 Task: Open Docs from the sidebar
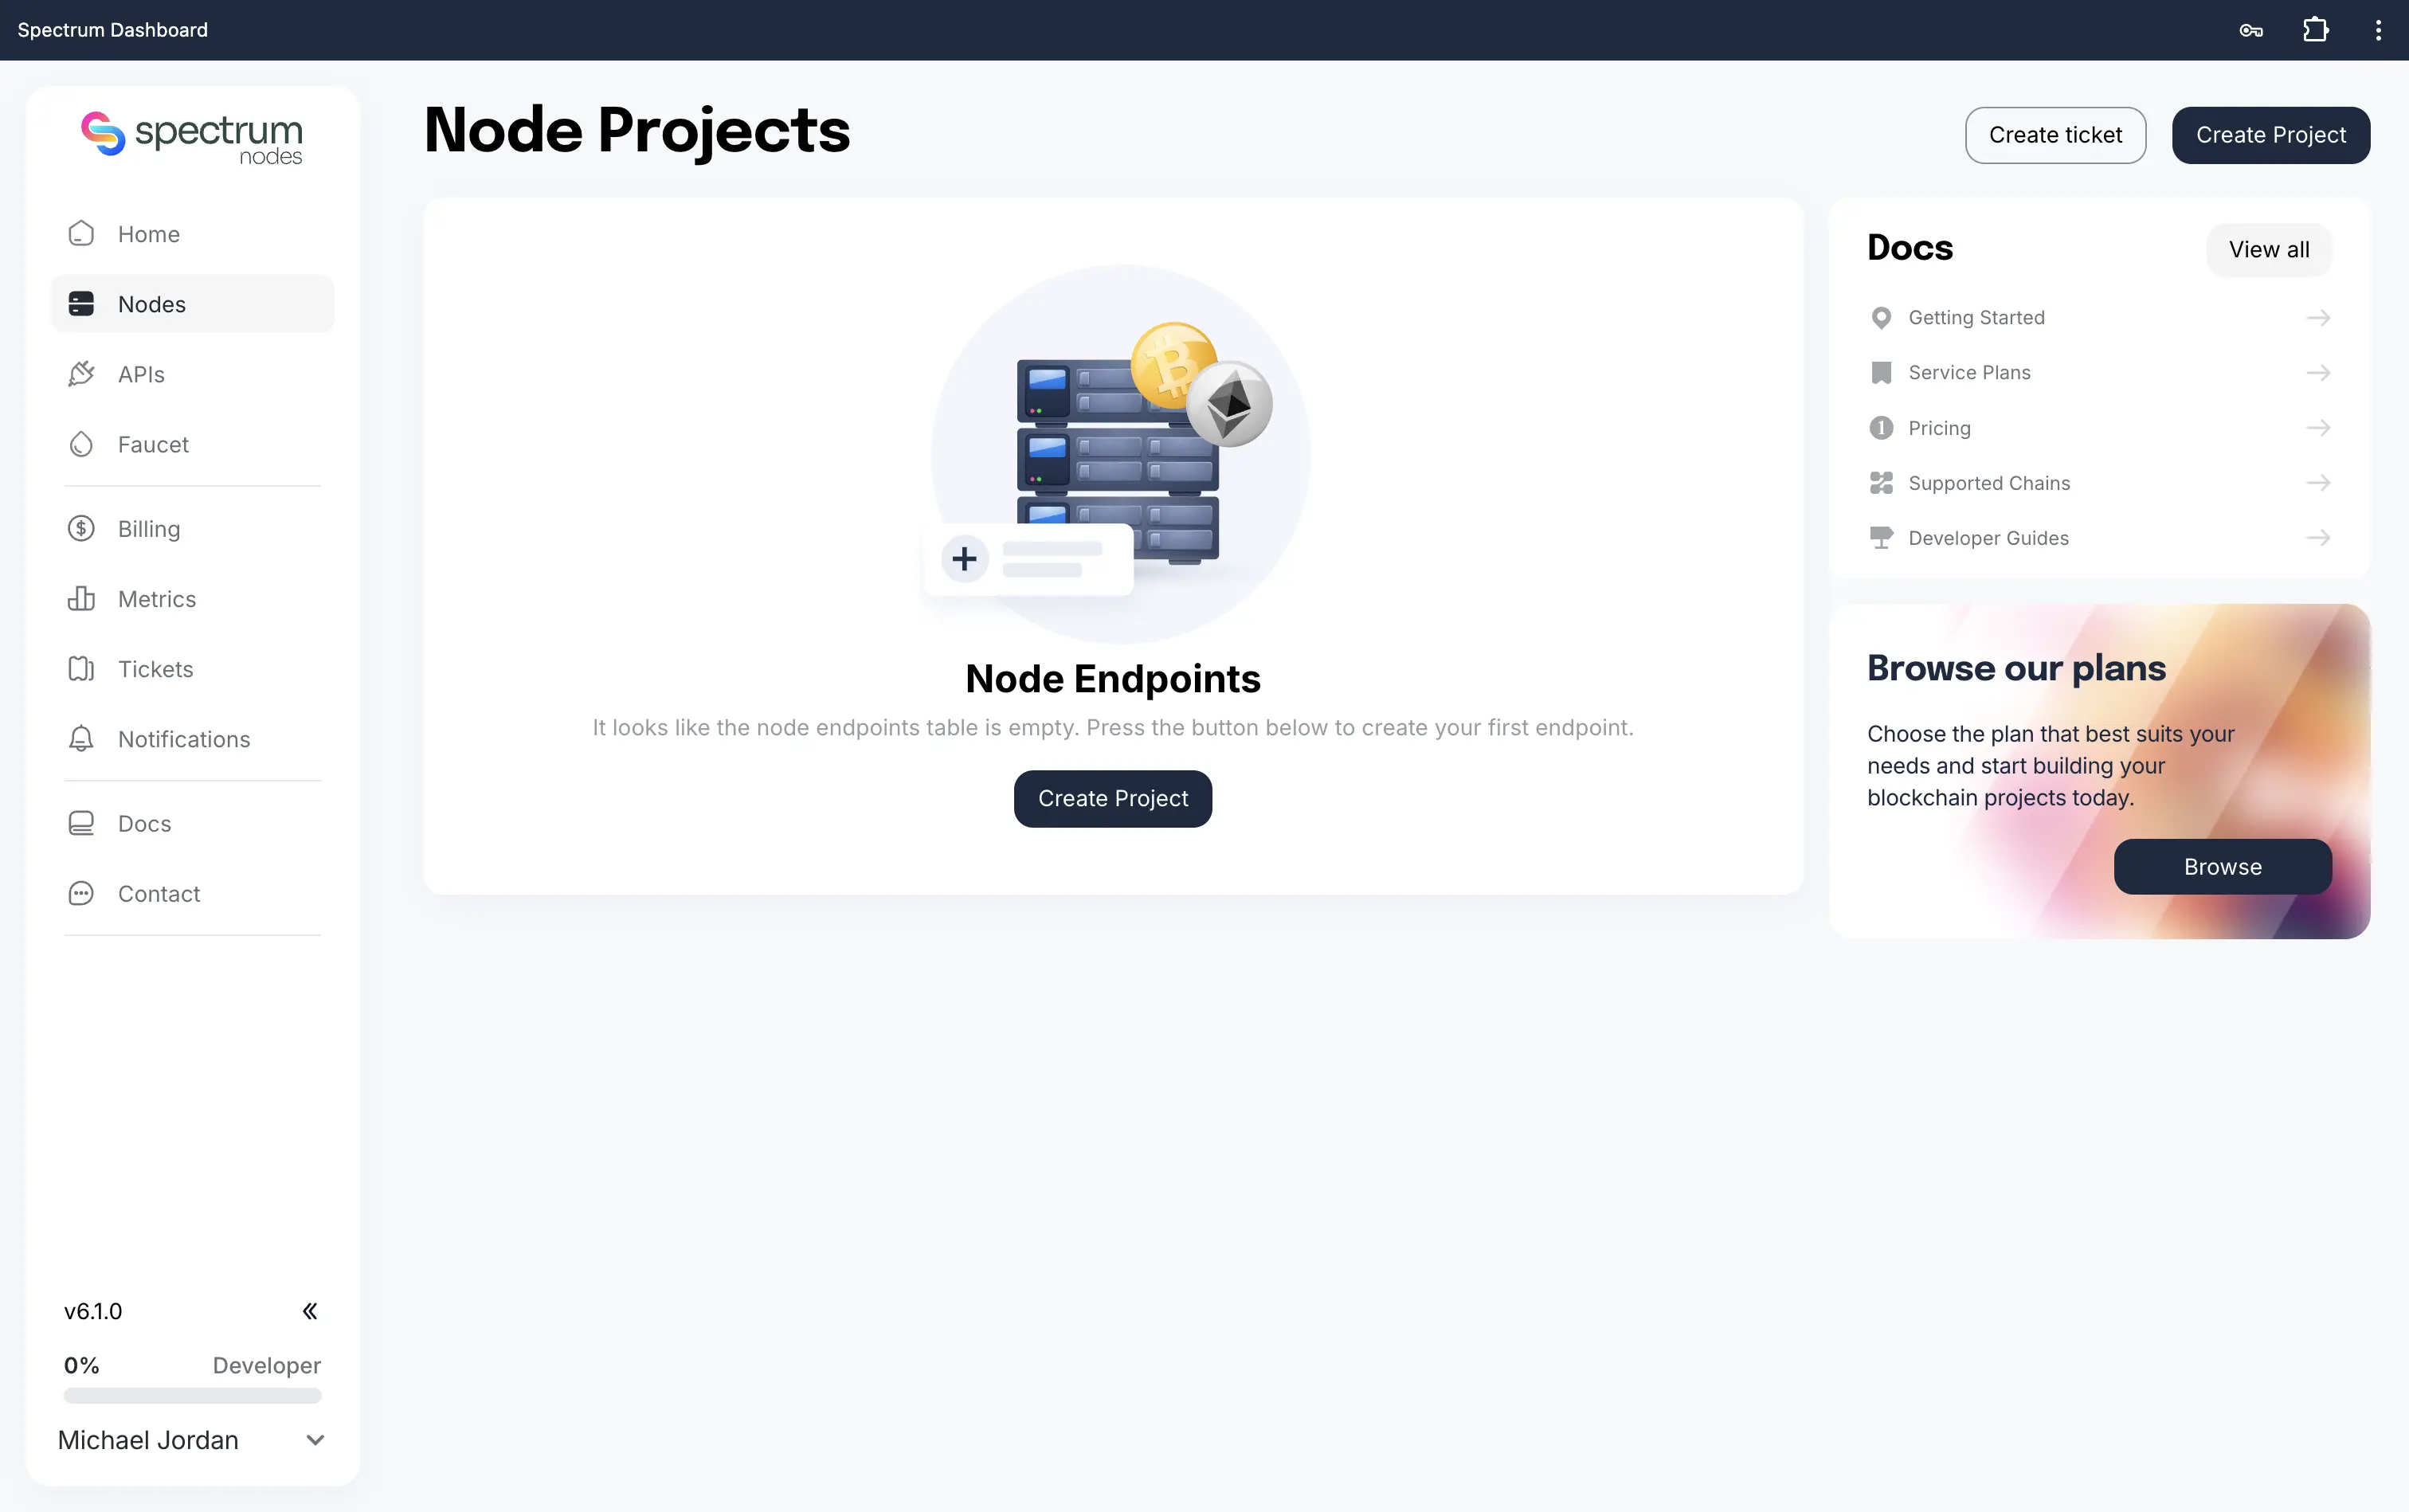pos(192,823)
